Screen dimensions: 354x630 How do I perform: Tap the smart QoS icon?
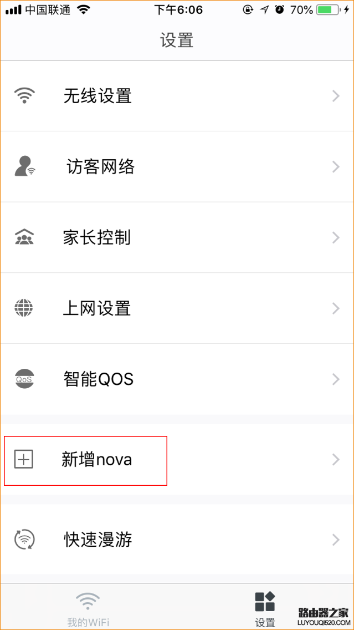[x=24, y=379]
